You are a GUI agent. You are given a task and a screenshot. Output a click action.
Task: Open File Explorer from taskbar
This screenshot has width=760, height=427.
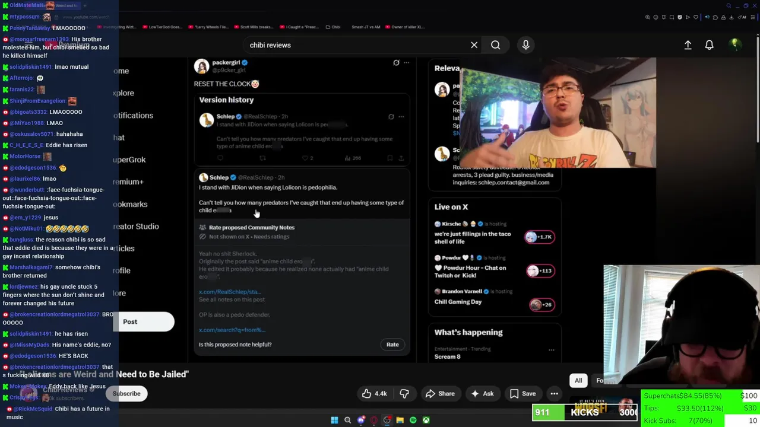pyautogui.click(x=400, y=420)
